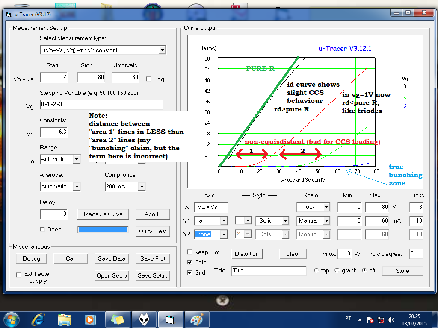Open the Y1 axis Ia dropdown

coord(224,221)
